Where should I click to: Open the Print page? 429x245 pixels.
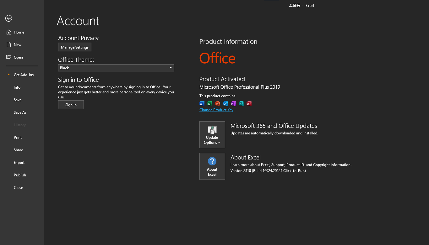18,138
